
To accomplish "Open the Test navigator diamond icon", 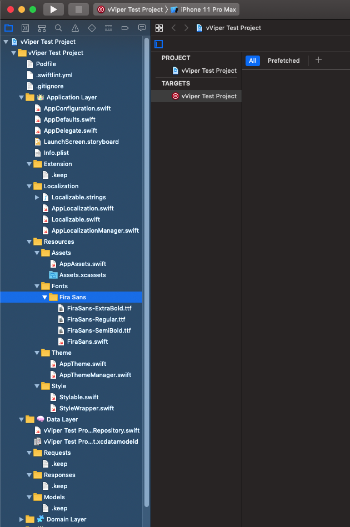I will point(92,28).
